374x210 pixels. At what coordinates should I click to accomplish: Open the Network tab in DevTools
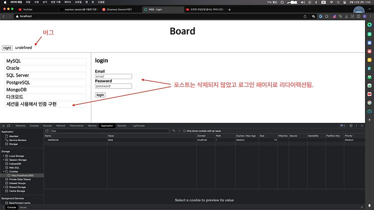click(x=60, y=126)
